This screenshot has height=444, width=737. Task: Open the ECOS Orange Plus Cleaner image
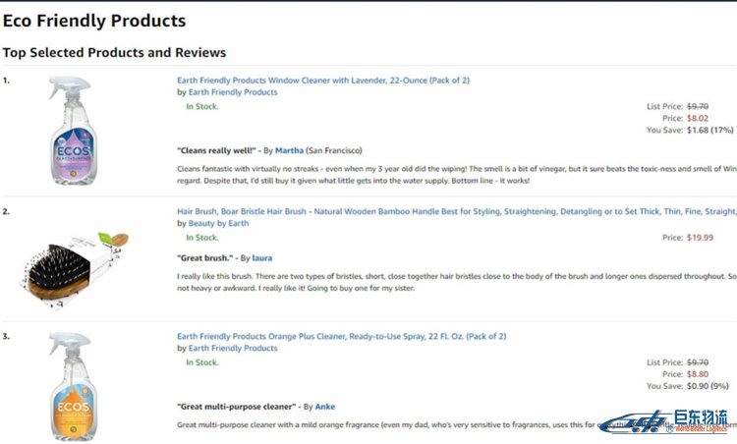coord(73,386)
